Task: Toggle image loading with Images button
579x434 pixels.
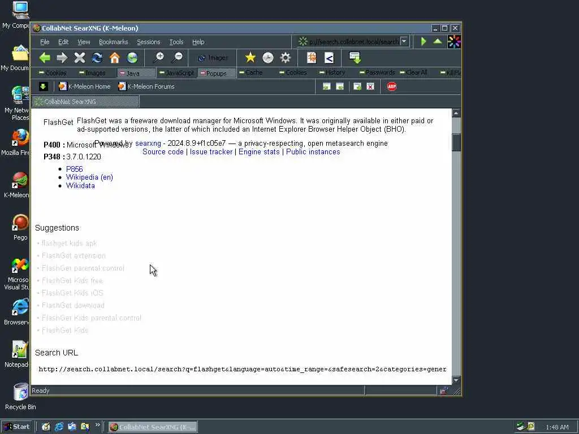Action: (x=213, y=58)
